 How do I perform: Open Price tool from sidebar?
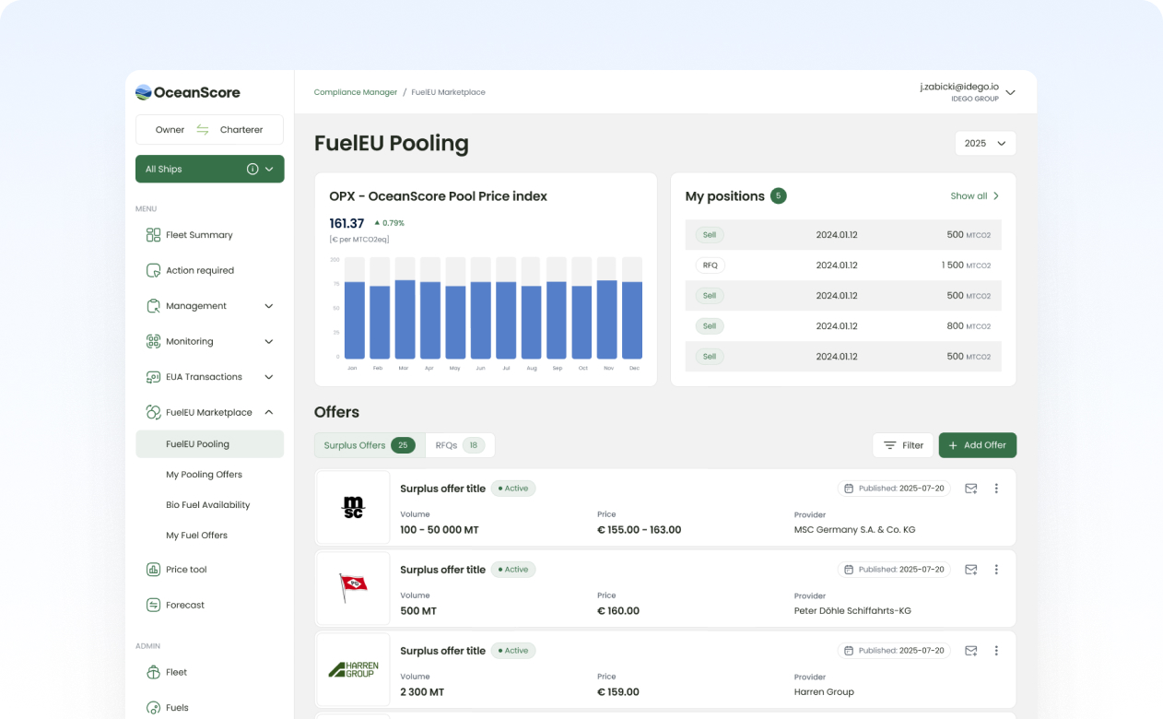(x=185, y=570)
